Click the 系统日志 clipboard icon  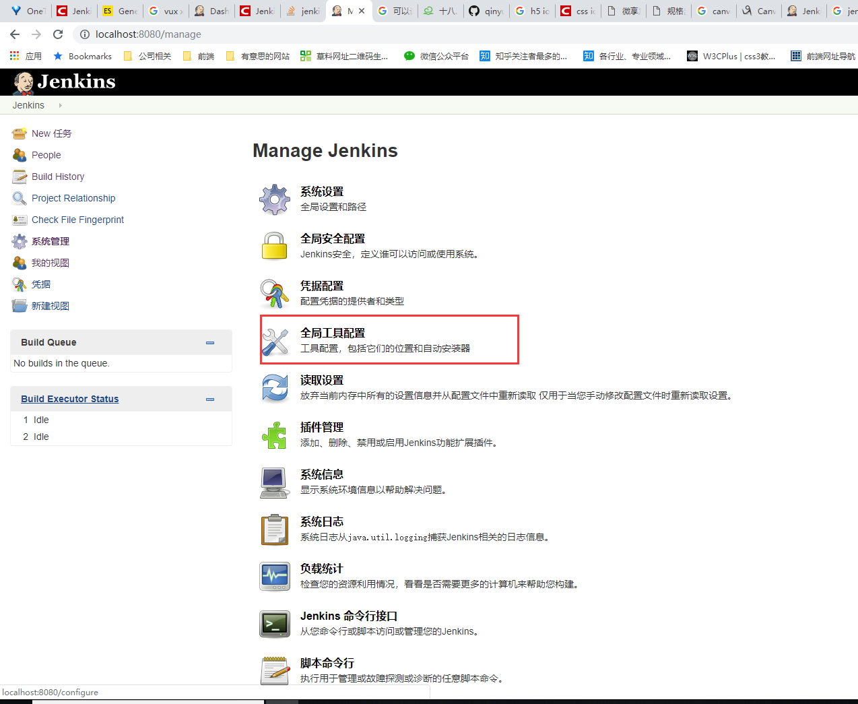click(275, 530)
